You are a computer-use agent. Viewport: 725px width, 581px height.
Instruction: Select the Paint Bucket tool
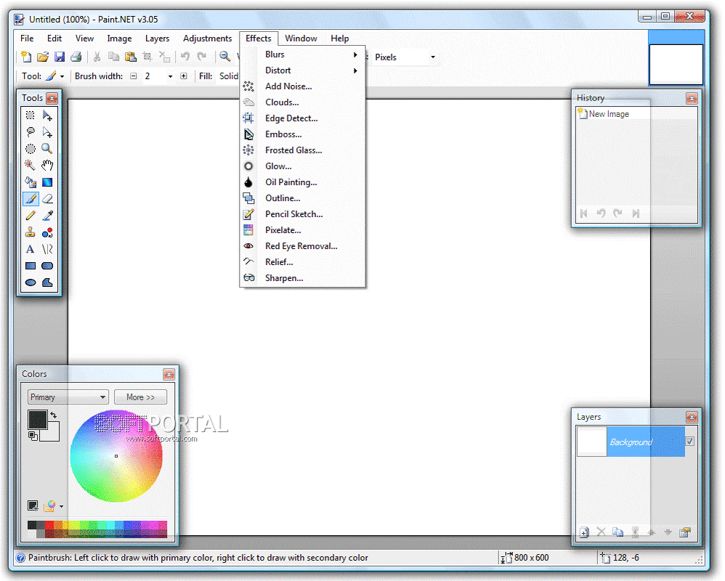click(31, 182)
